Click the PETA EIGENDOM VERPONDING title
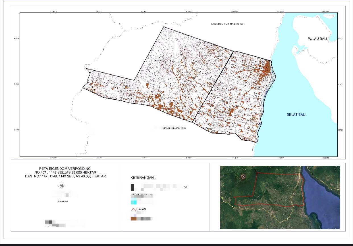 (x=65, y=169)
